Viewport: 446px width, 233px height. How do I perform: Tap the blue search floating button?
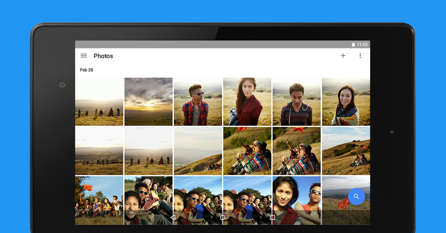coord(356,197)
